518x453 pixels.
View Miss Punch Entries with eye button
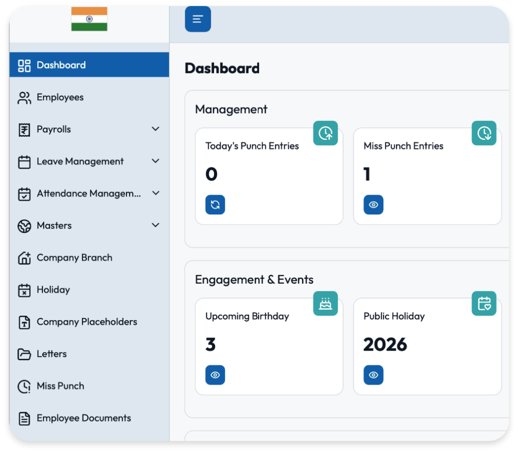pyautogui.click(x=373, y=205)
